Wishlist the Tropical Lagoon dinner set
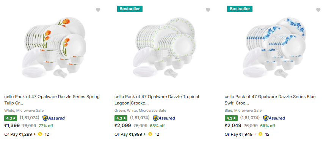 click(208, 10)
